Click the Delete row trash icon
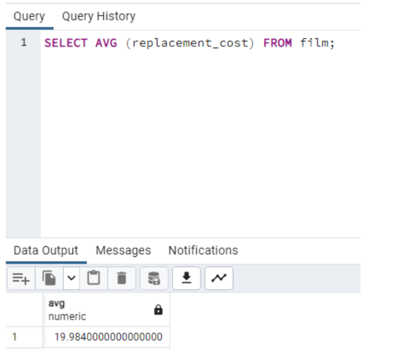 click(121, 279)
